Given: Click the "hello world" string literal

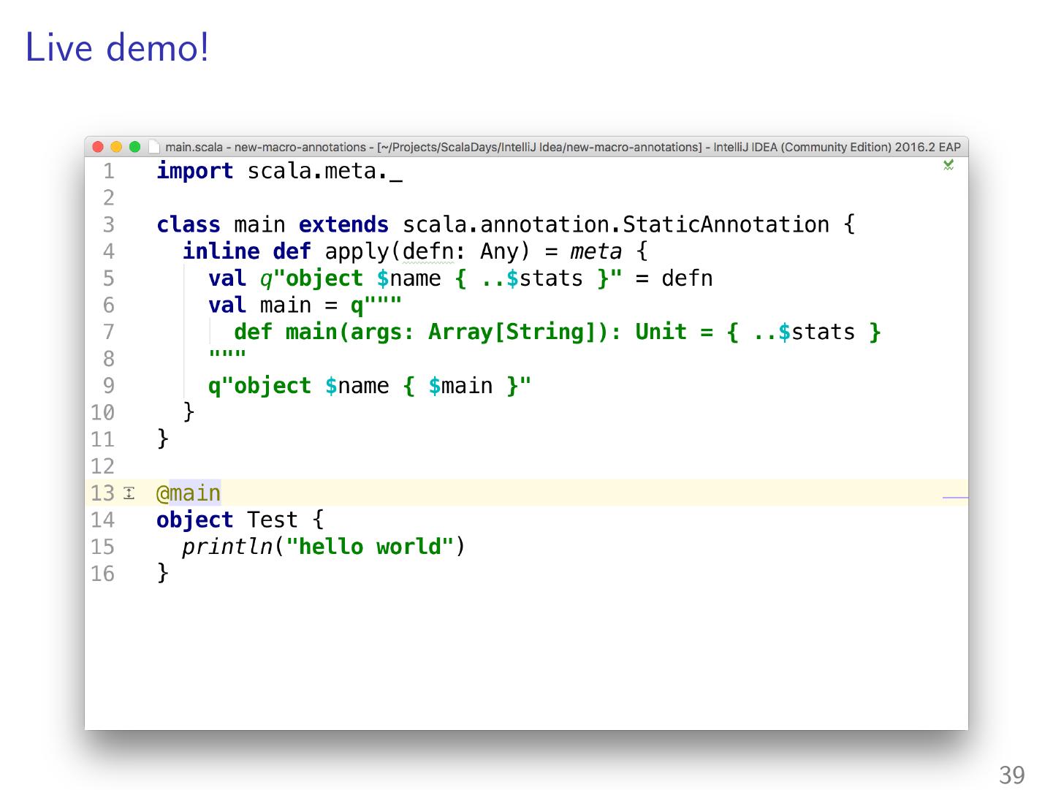Looking at the screenshot, I should [x=370, y=547].
